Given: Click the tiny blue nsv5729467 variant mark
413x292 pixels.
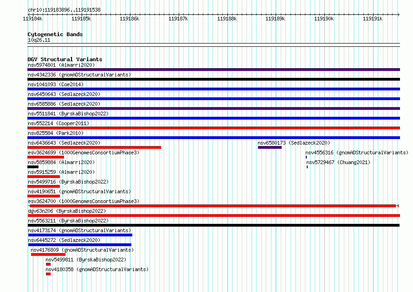Looking at the screenshot, I should coord(307,167).
